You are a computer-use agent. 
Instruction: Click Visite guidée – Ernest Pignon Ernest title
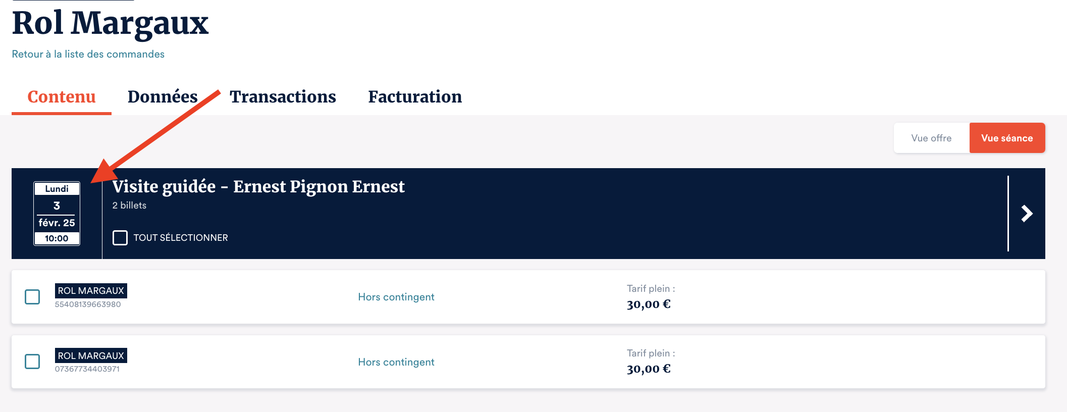pos(258,186)
